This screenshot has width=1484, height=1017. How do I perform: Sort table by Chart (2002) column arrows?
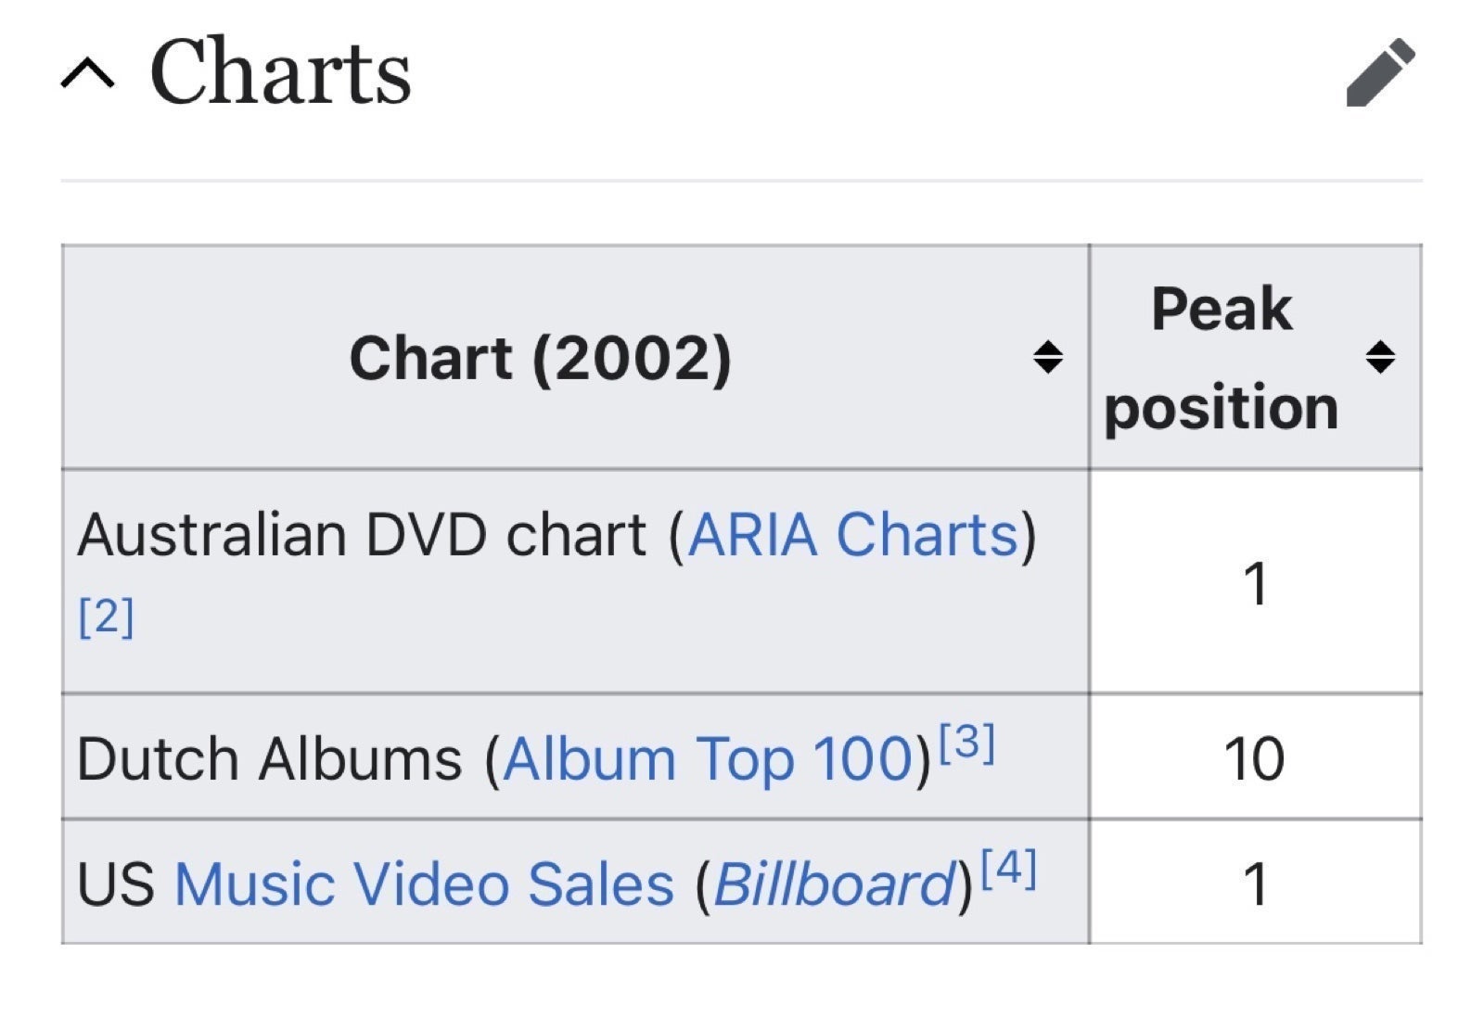[1048, 357]
